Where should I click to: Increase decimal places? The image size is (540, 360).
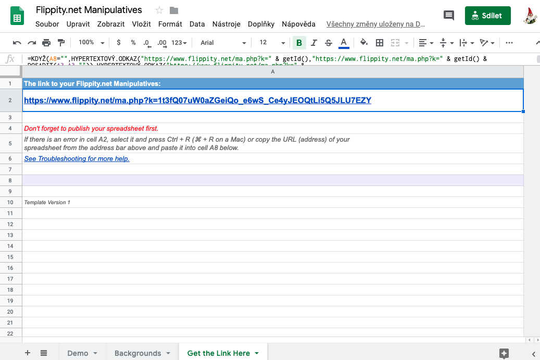pyautogui.click(x=162, y=43)
